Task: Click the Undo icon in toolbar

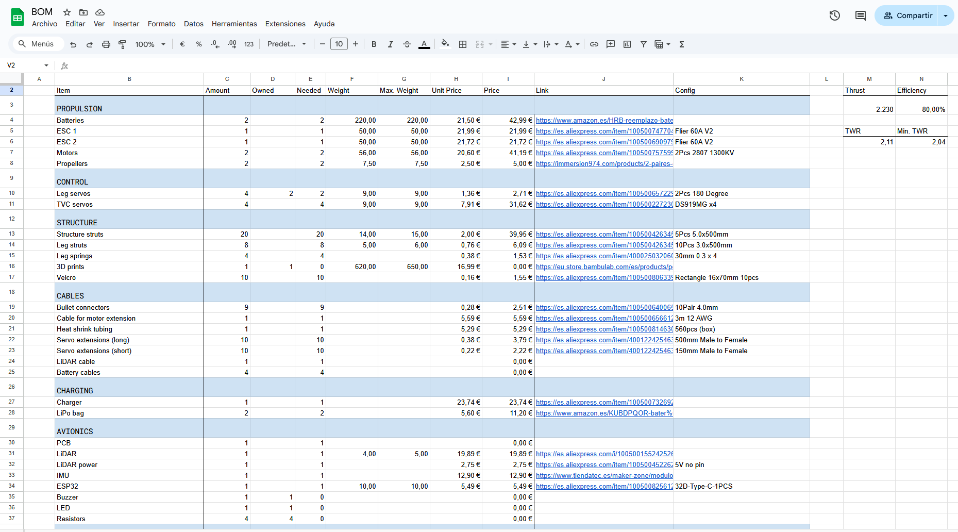Action: pyautogui.click(x=73, y=44)
